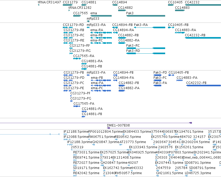This screenshot has width=221, height=177.
Task: Select the CG17565-RA transcript label
Action: [x=84, y=56]
